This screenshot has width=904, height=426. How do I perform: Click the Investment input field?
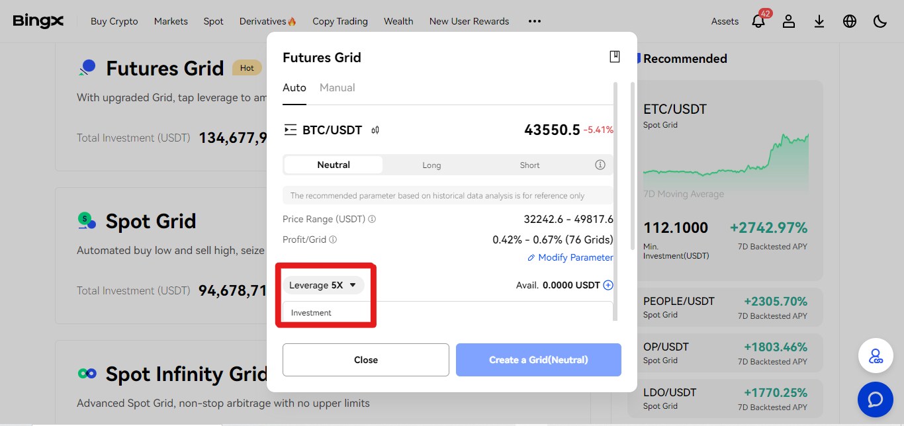[448, 312]
